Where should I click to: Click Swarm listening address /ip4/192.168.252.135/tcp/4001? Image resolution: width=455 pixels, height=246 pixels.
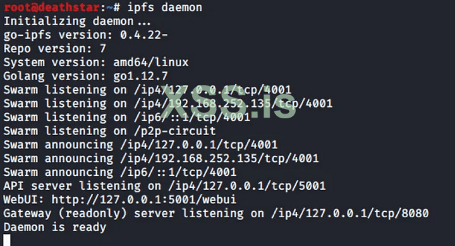point(234,104)
